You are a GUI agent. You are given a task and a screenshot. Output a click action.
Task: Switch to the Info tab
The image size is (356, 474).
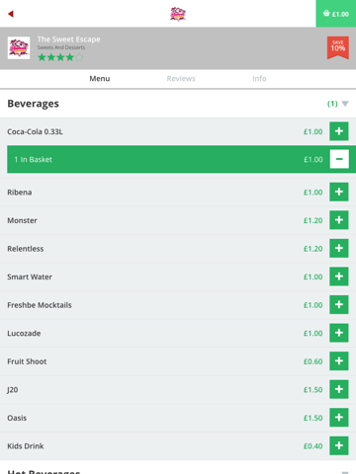259,79
